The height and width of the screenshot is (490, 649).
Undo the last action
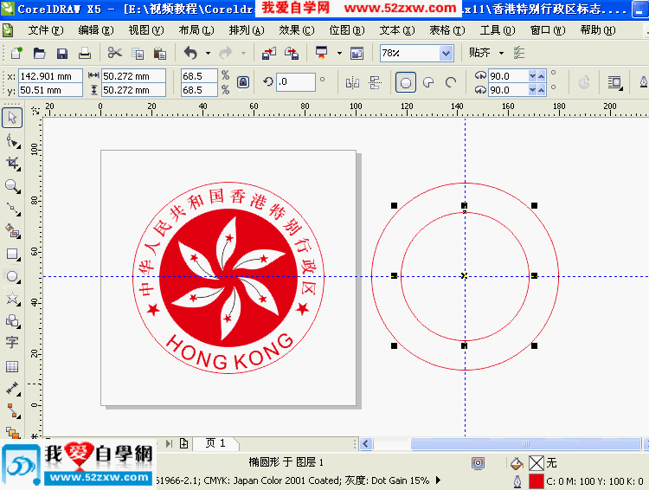tap(190, 53)
